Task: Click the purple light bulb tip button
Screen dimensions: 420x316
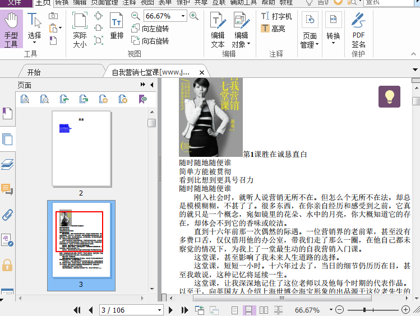Action: (x=389, y=96)
